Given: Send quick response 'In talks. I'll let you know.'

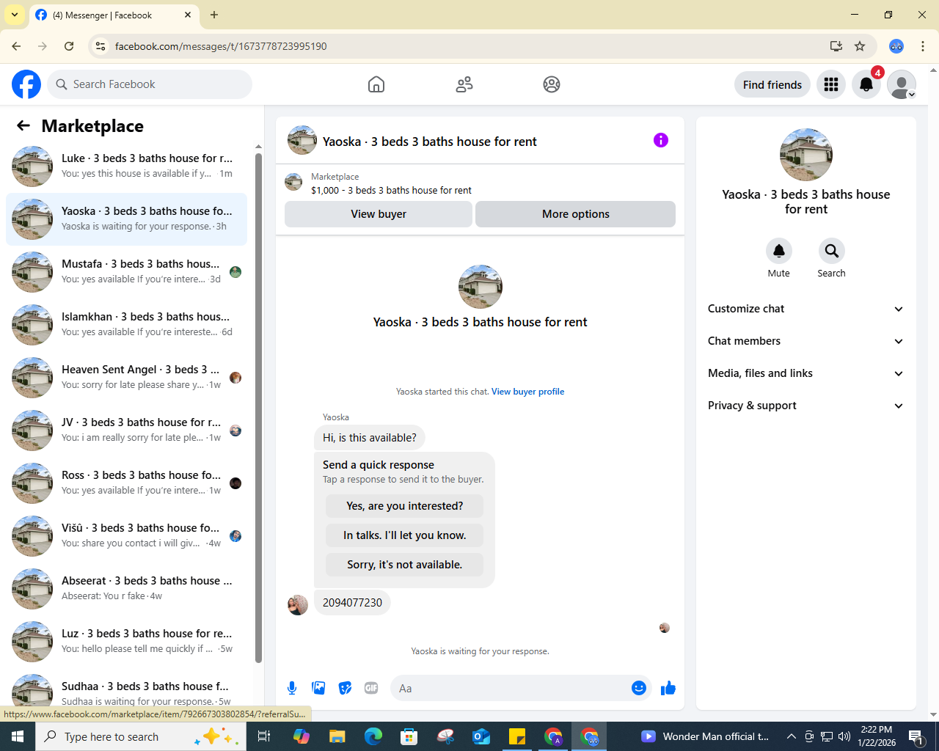Looking at the screenshot, I should click(405, 535).
